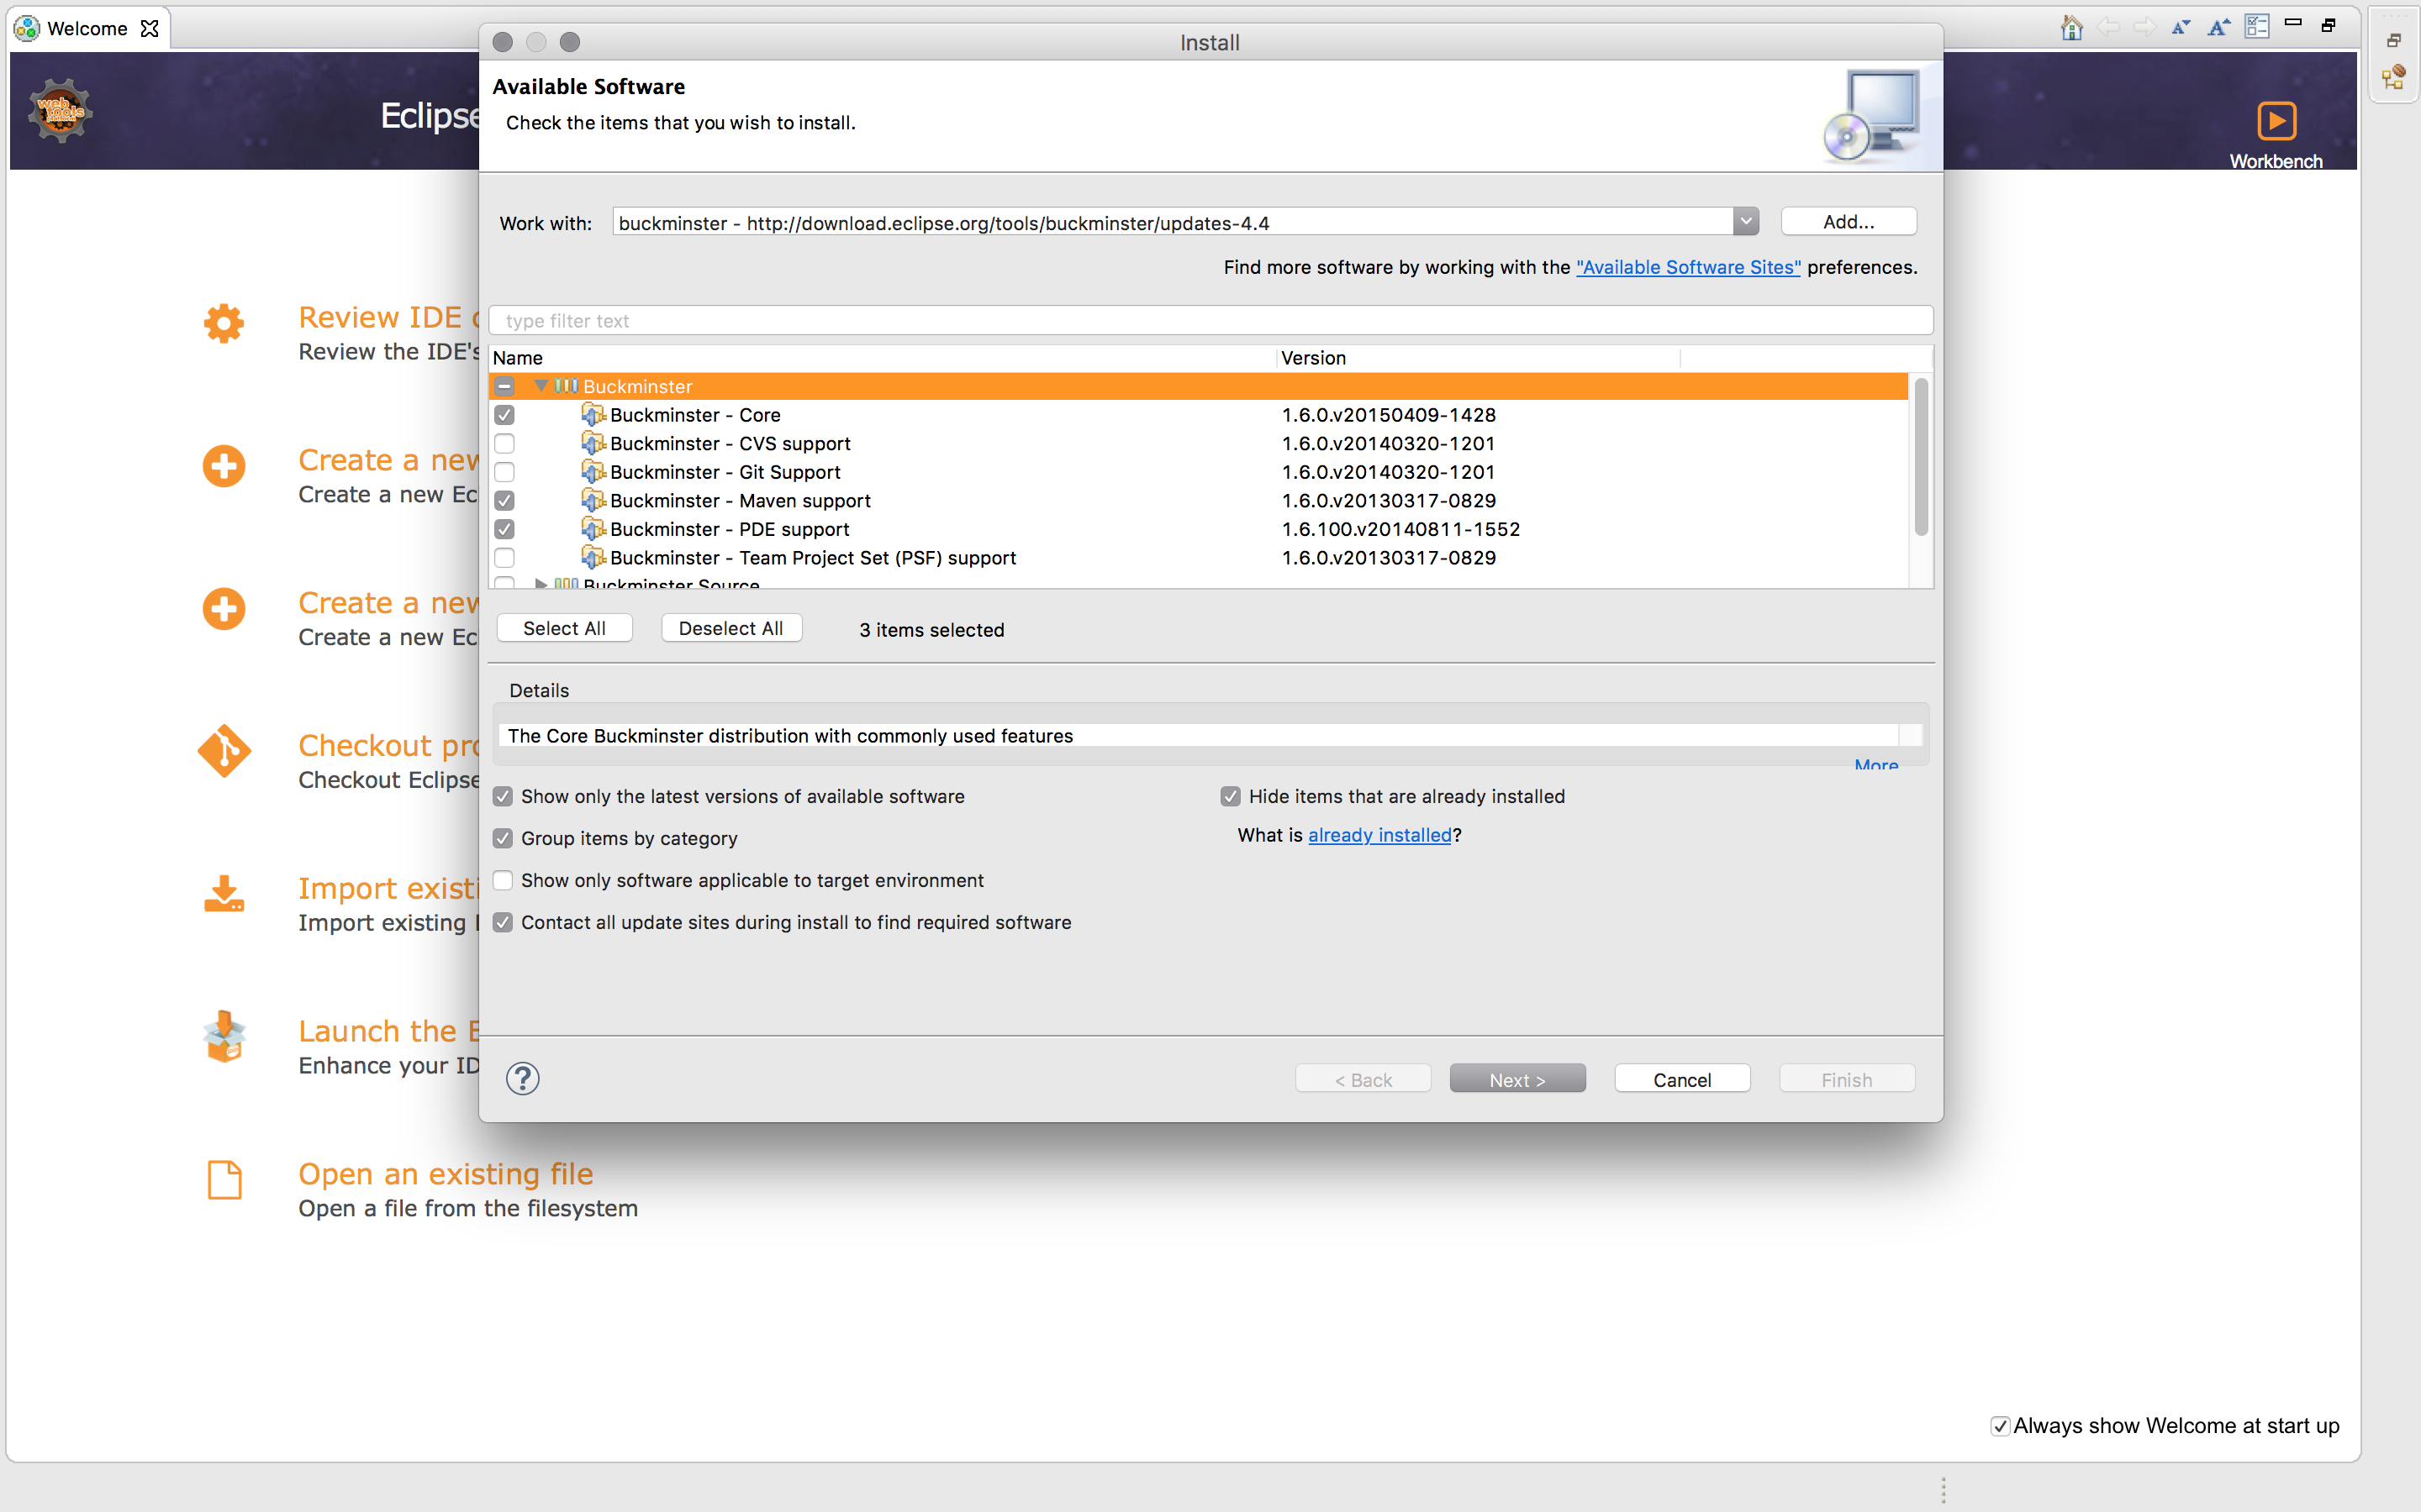
Task: Click the Buckminster - Maven support feature icon
Action: [x=593, y=500]
